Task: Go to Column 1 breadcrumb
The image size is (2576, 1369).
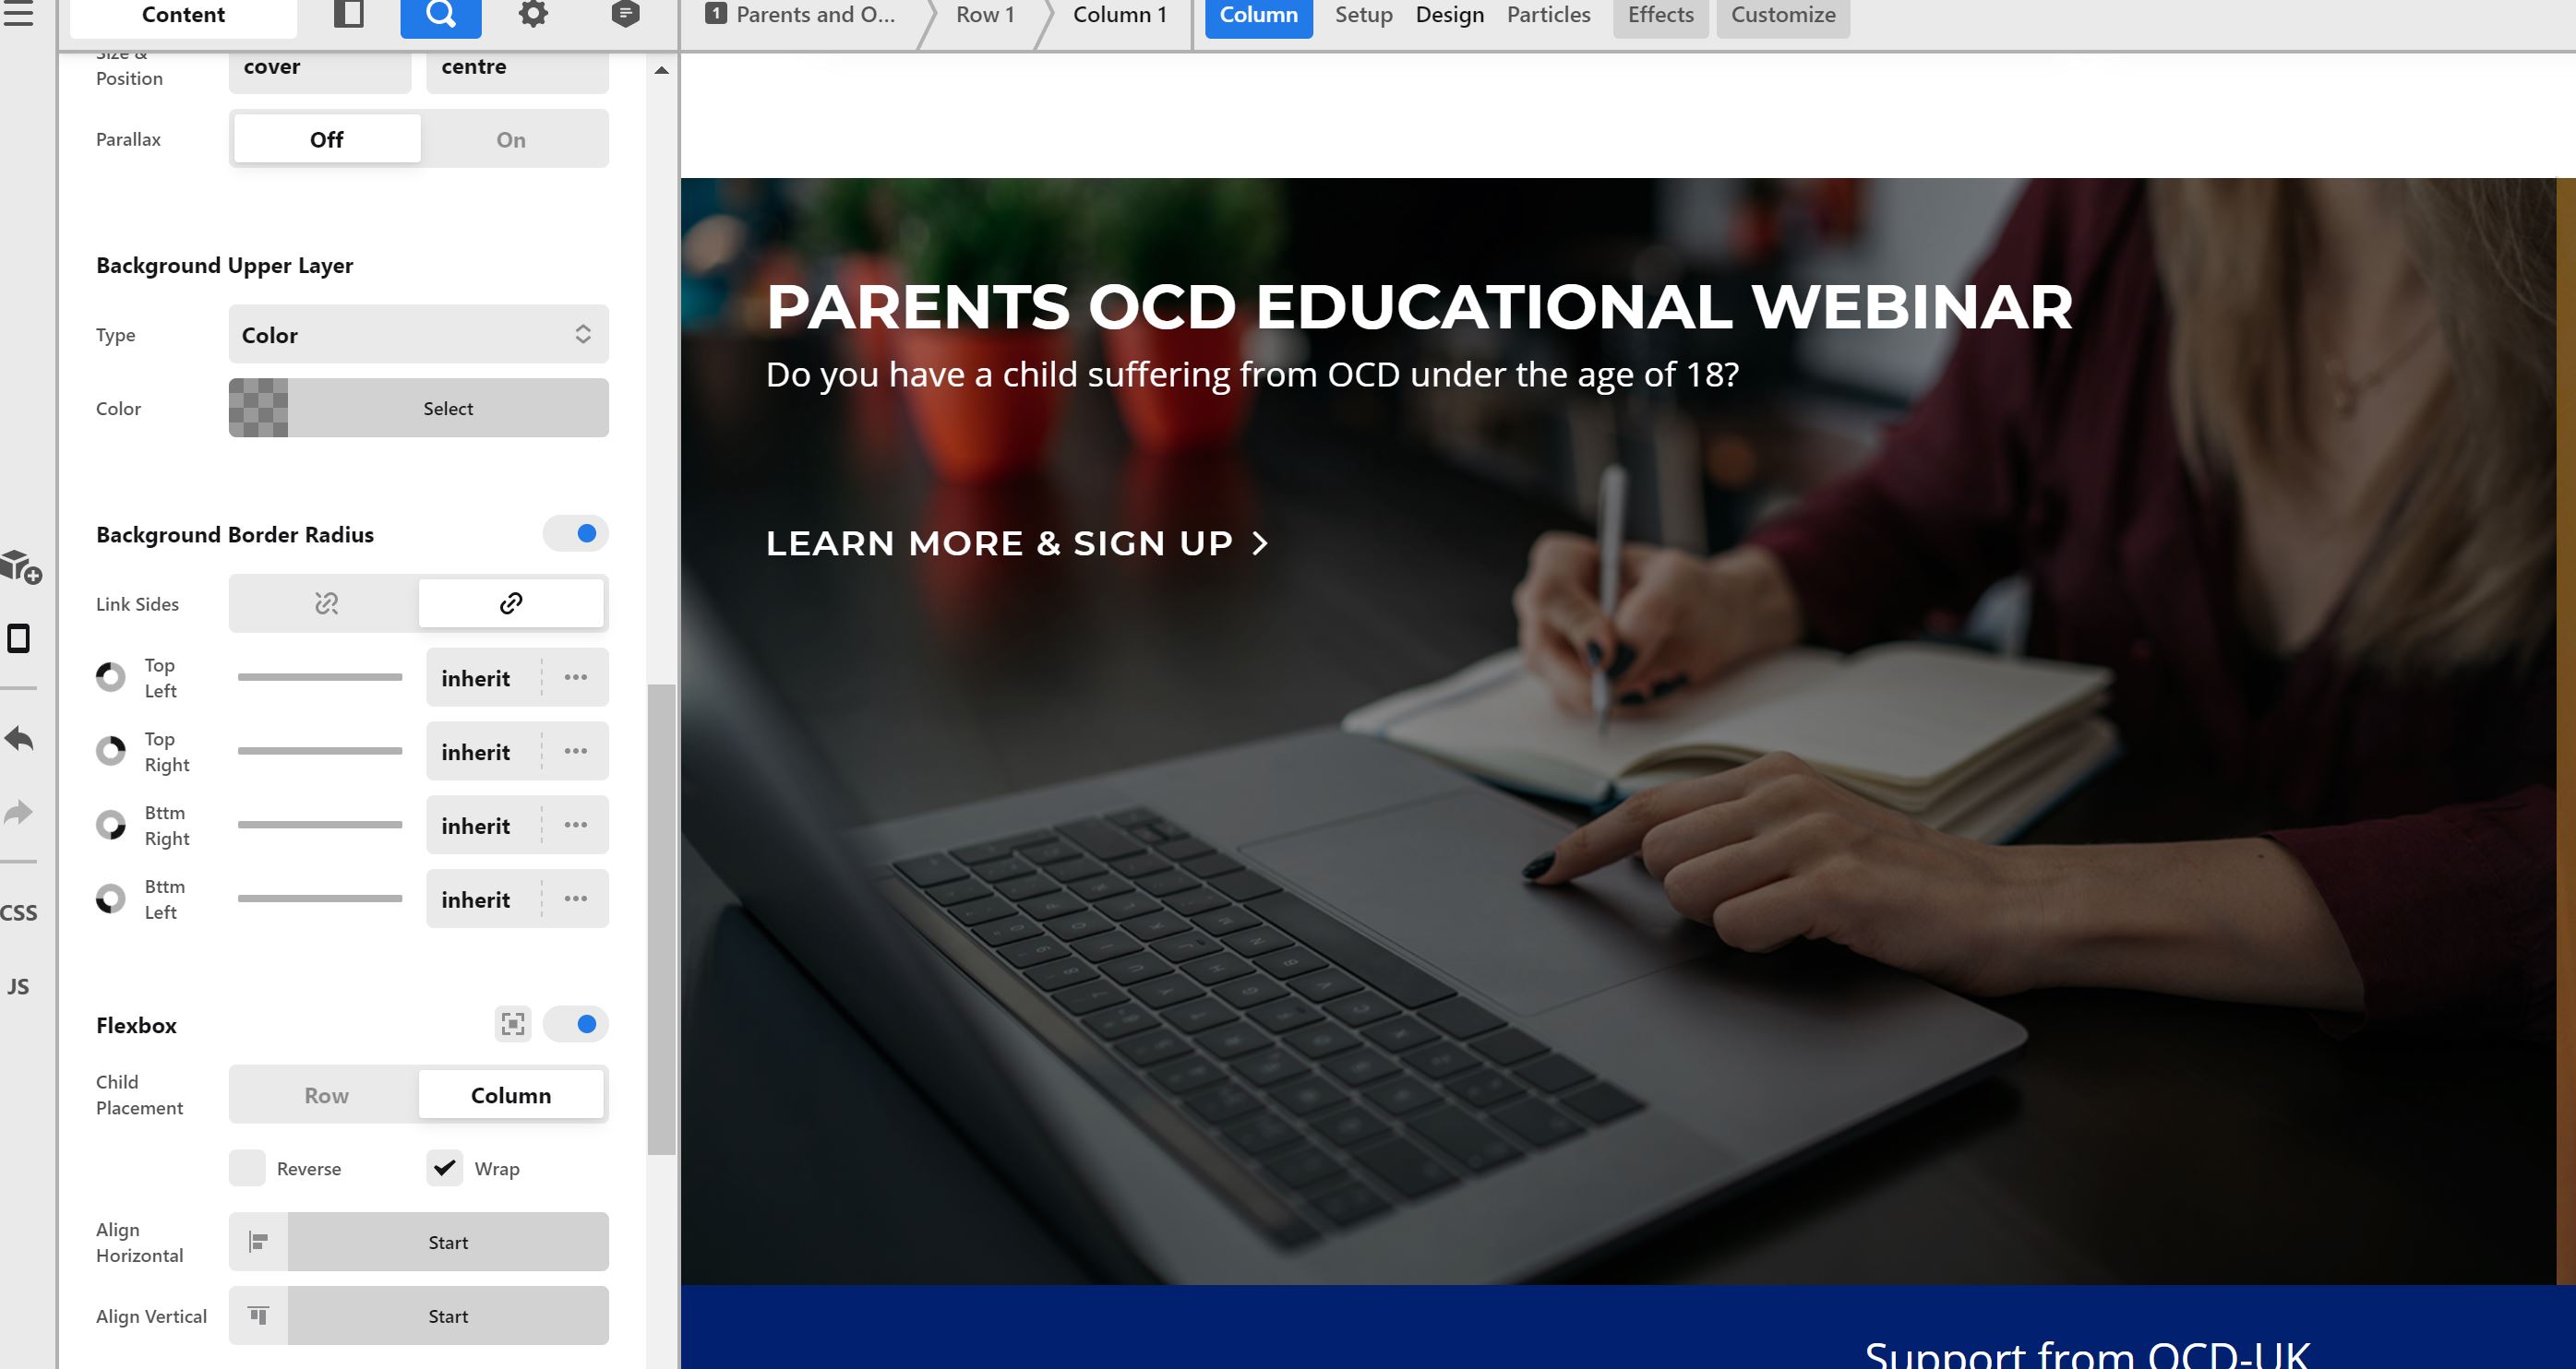Action: 1120,15
